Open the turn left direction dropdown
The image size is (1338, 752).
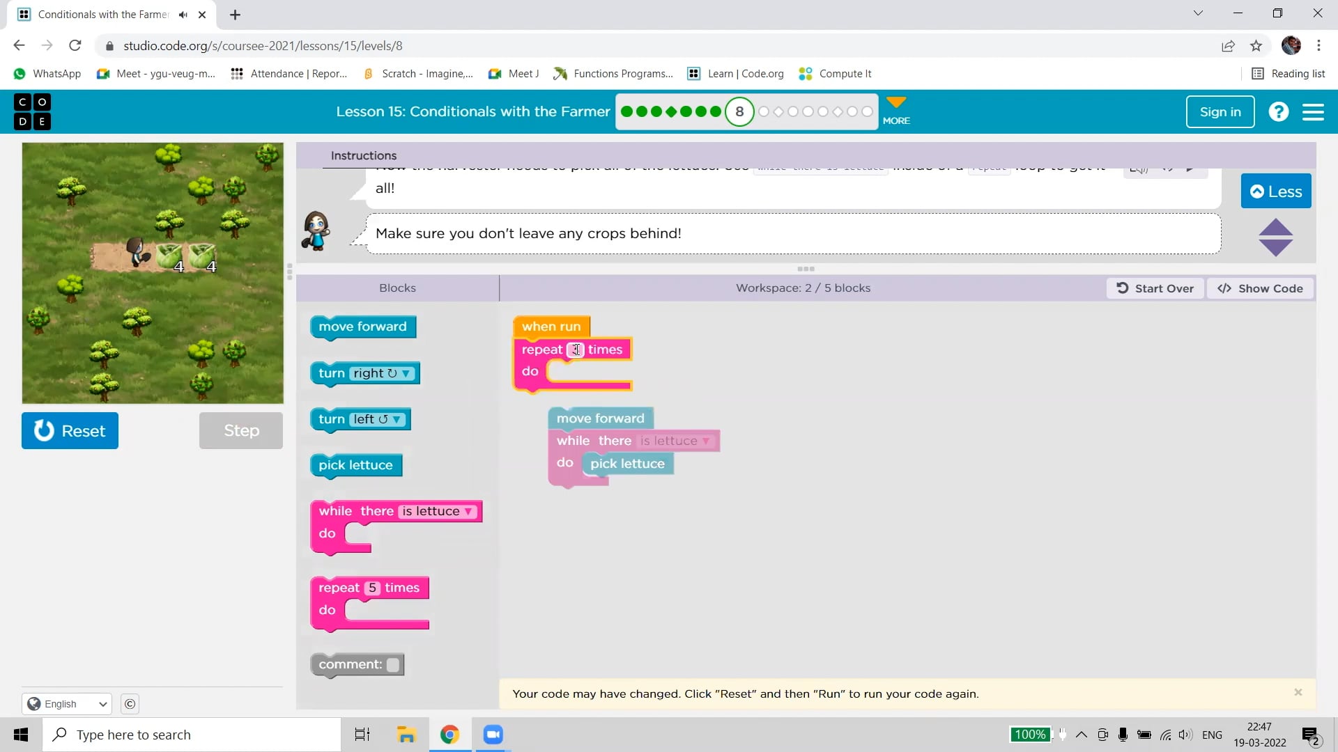pos(396,420)
